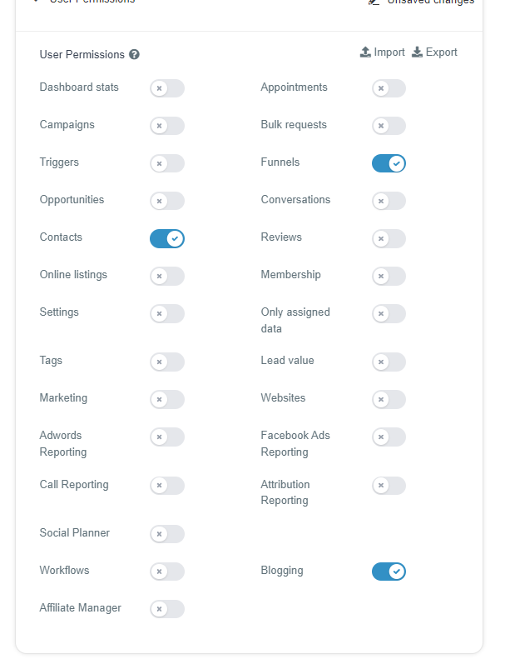
Task: Toggle on Social Planner permission
Action: click(x=167, y=534)
